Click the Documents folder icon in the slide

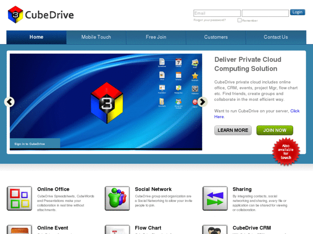click(162, 102)
